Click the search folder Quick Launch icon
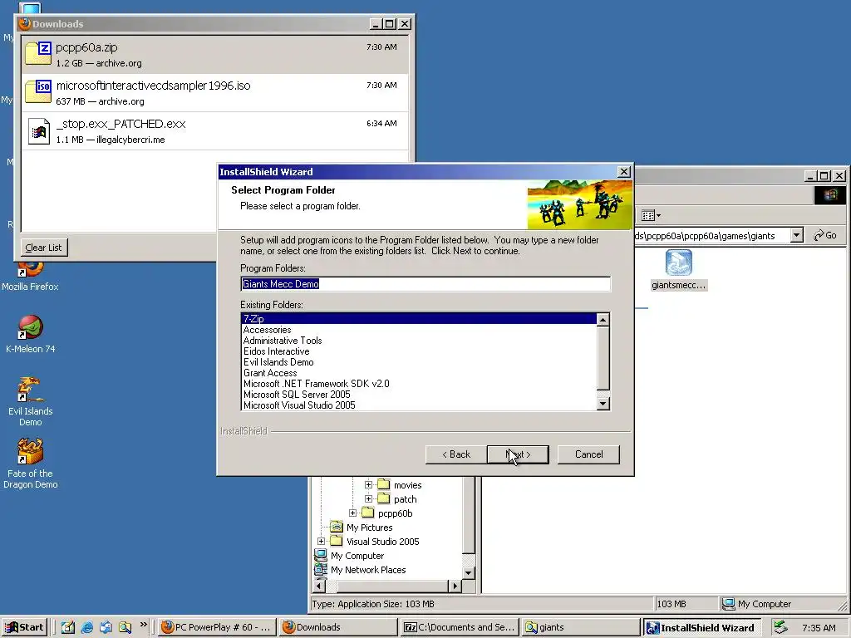The height and width of the screenshot is (638, 851). tap(125, 627)
